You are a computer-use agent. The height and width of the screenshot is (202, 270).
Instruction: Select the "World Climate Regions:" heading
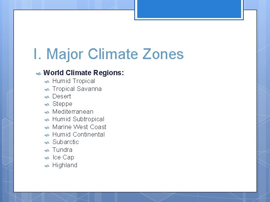click(x=84, y=73)
